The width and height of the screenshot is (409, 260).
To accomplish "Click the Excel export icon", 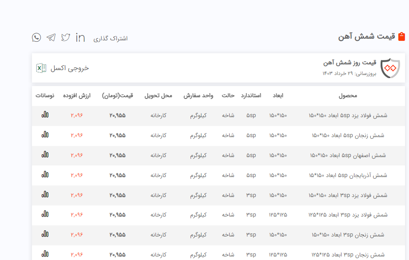I will [41, 68].
